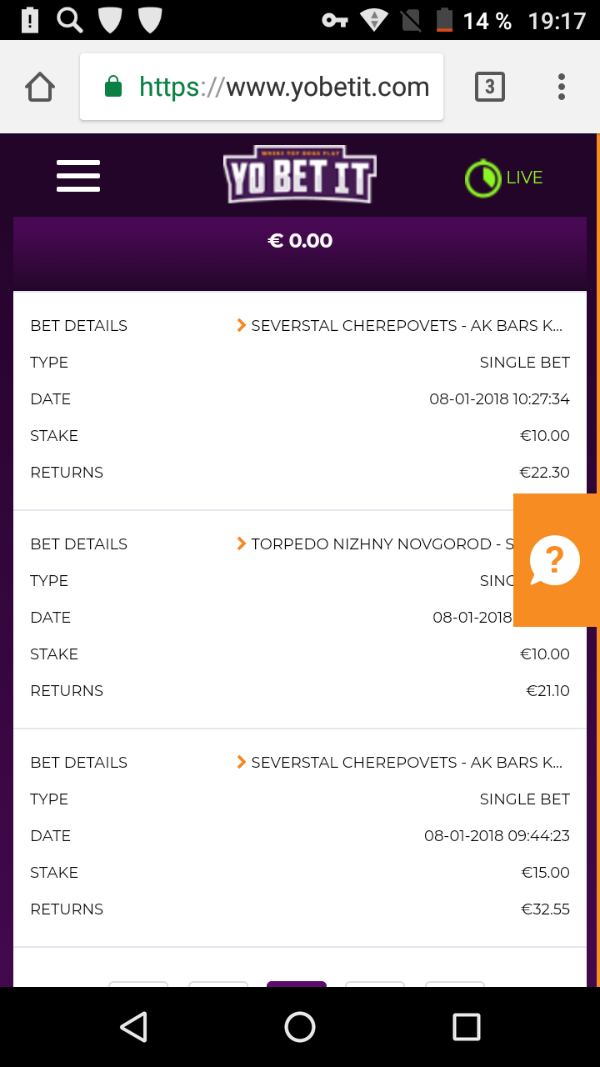Tap the magnifier icon in the status bar
Viewport: 600px width, 1067px height.
point(70,20)
